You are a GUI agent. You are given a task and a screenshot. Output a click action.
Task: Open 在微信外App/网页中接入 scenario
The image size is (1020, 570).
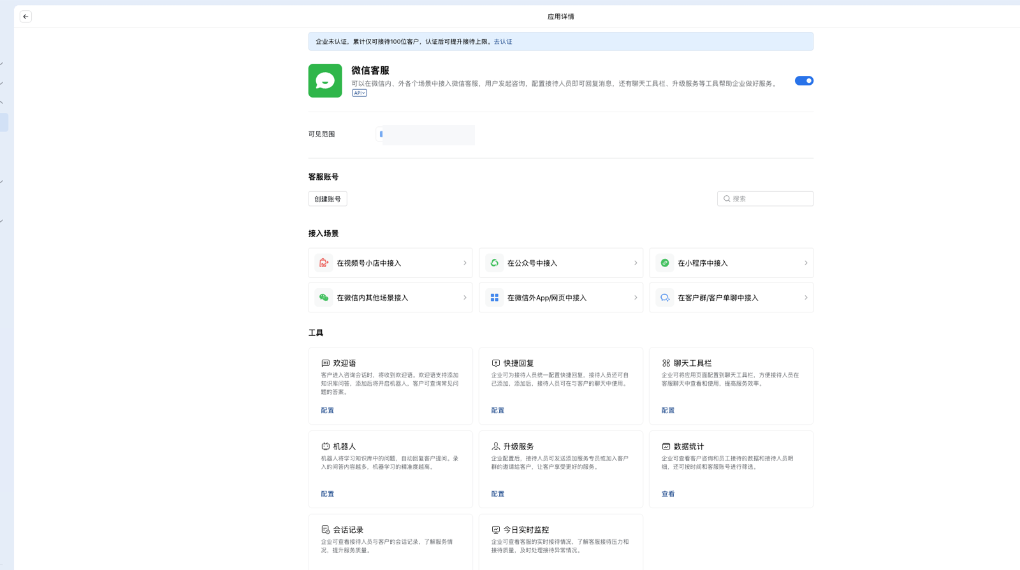click(x=561, y=298)
